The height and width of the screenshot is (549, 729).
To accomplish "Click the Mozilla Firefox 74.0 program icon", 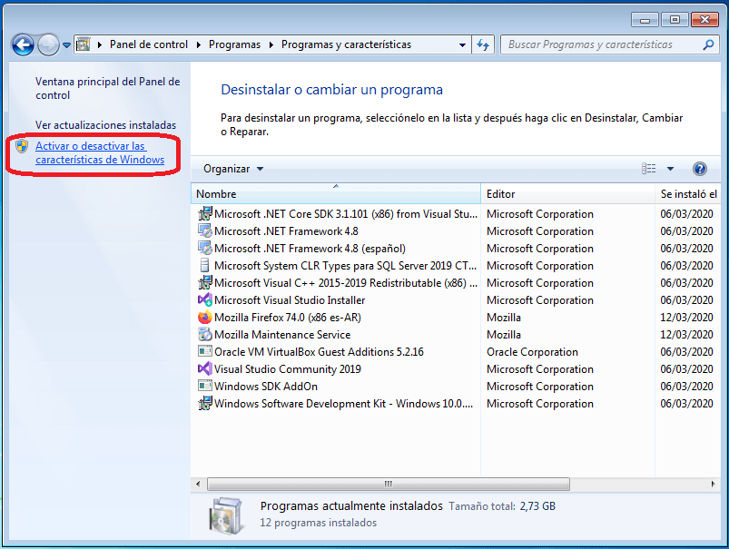I will pyautogui.click(x=204, y=318).
